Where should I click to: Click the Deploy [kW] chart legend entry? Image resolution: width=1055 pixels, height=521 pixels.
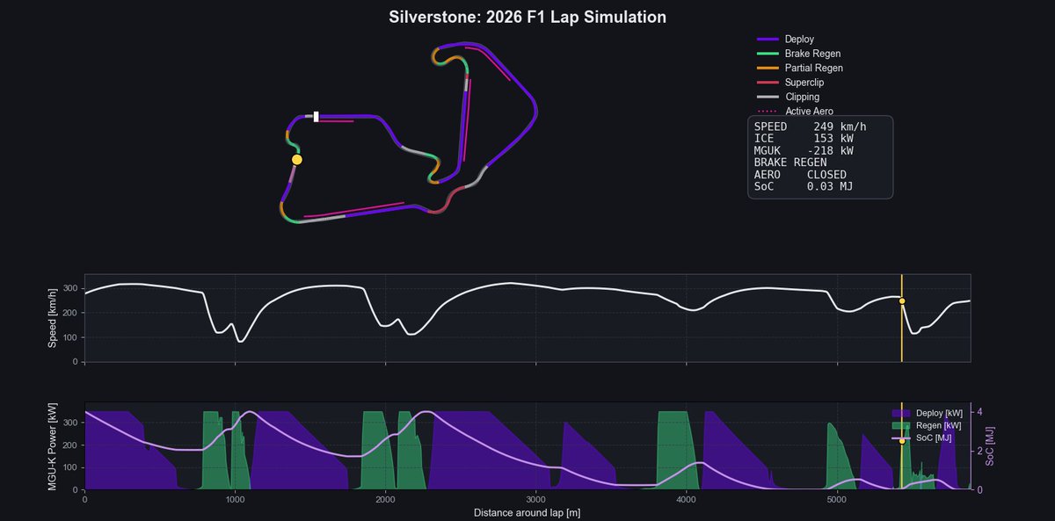[x=927, y=412]
